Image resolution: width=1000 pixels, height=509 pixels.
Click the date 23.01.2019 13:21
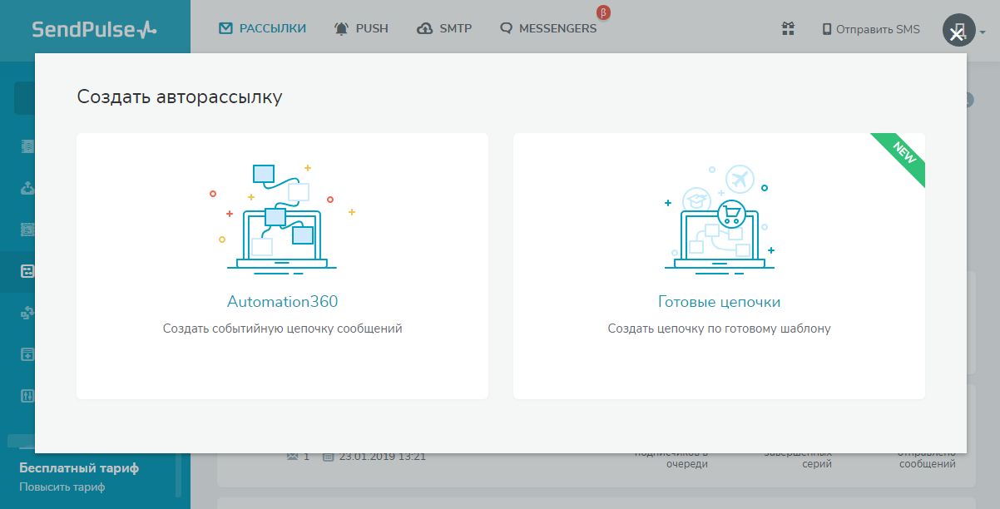tap(383, 457)
